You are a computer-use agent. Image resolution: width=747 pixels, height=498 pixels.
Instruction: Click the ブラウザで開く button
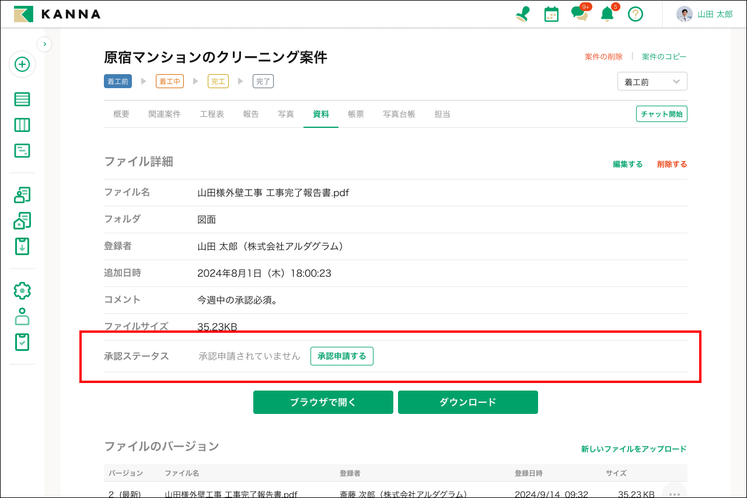coord(323,402)
